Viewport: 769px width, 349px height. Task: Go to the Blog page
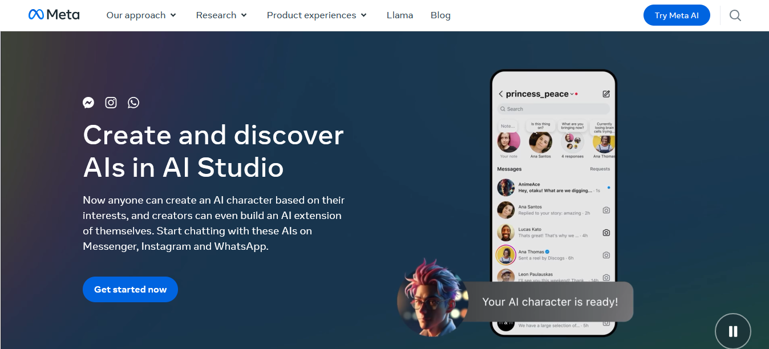[x=440, y=15]
